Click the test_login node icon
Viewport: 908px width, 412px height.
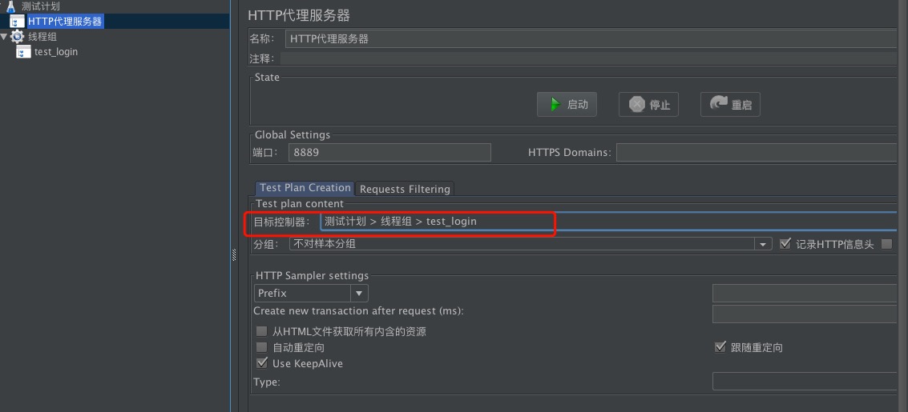(23, 52)
